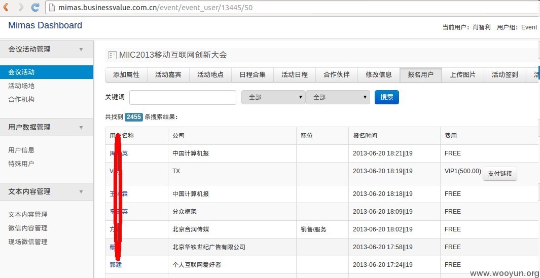Switch to the 添加属性 tab
The image size is (540, 278).
(x=126, y=74)
